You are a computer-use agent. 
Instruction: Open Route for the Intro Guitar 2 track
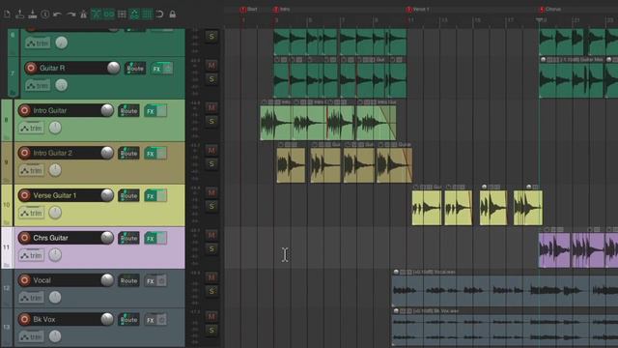point(128,153)
